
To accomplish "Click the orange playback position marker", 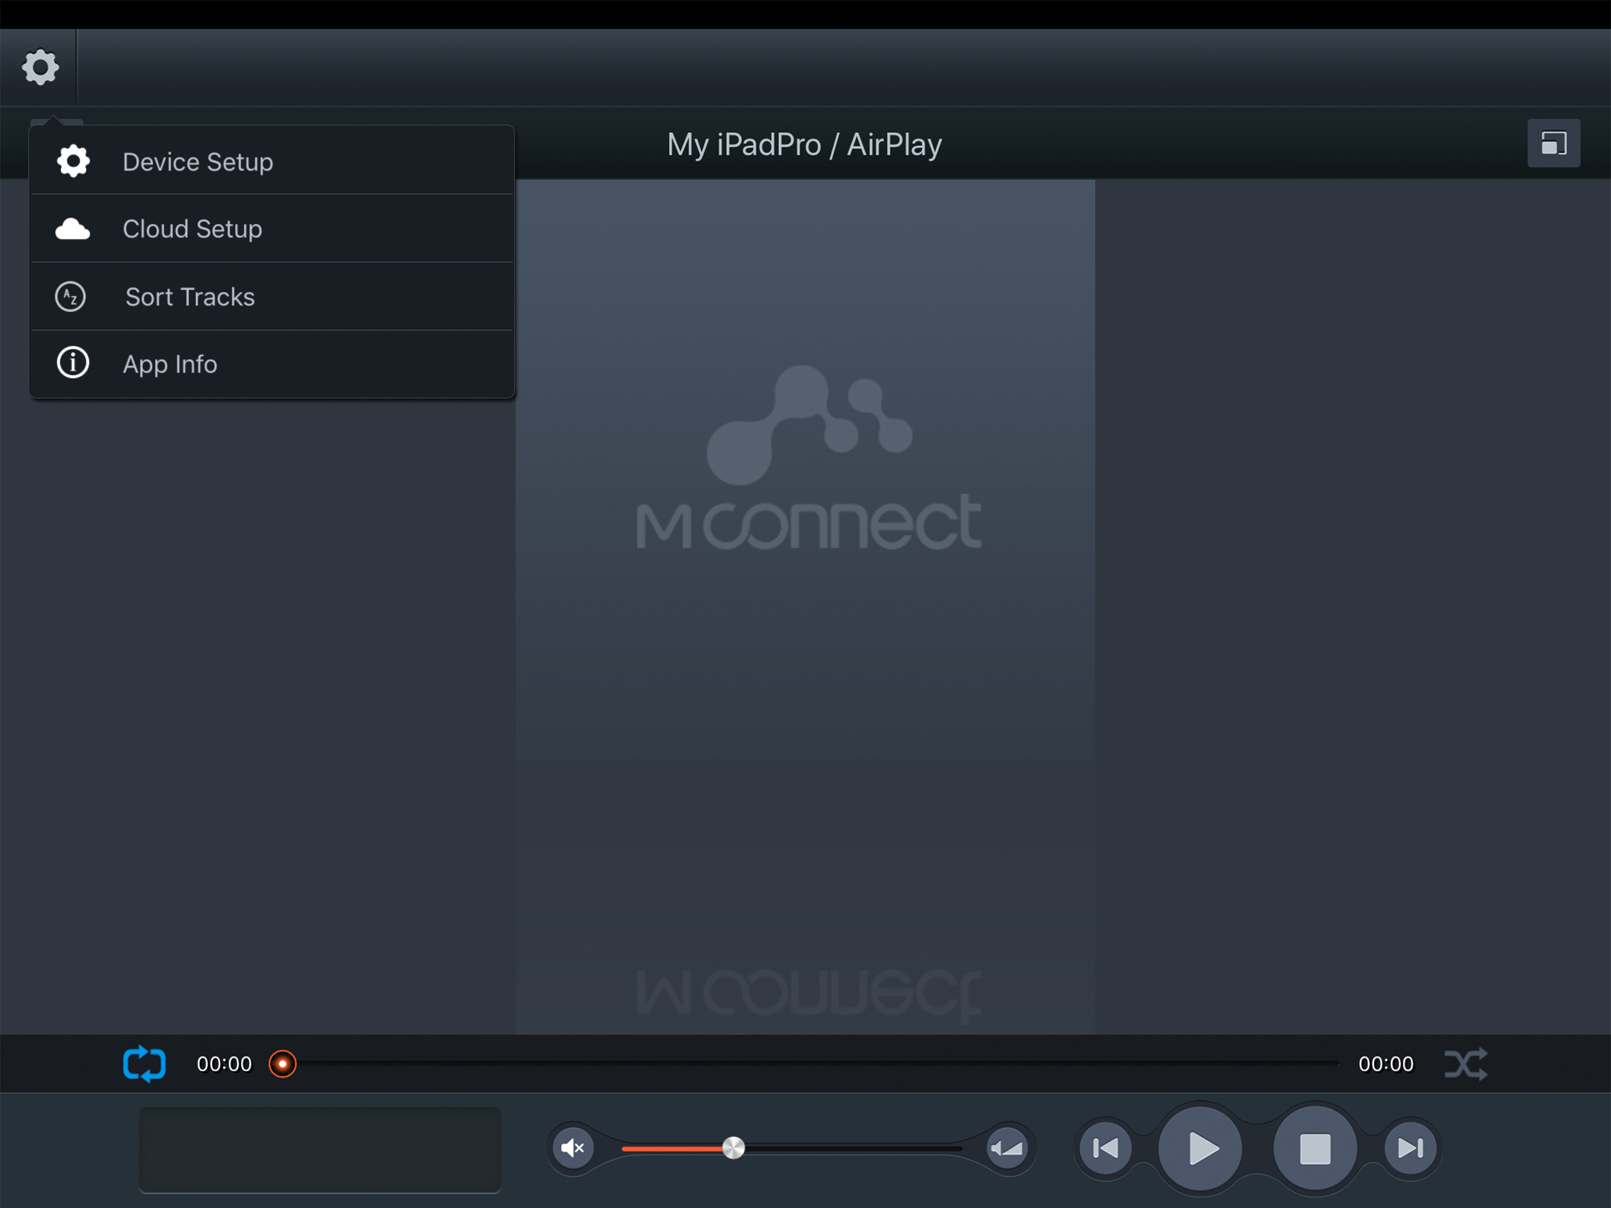I will pyautogui.click(x=282, y=1063).
